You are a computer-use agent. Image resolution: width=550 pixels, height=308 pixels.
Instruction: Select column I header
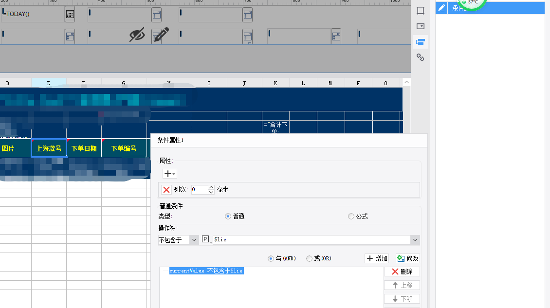point(209,83)
